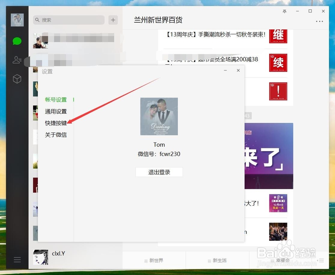Click the plus icon next to the search bar
Viewport: 335px width, 275px height.
113,20
